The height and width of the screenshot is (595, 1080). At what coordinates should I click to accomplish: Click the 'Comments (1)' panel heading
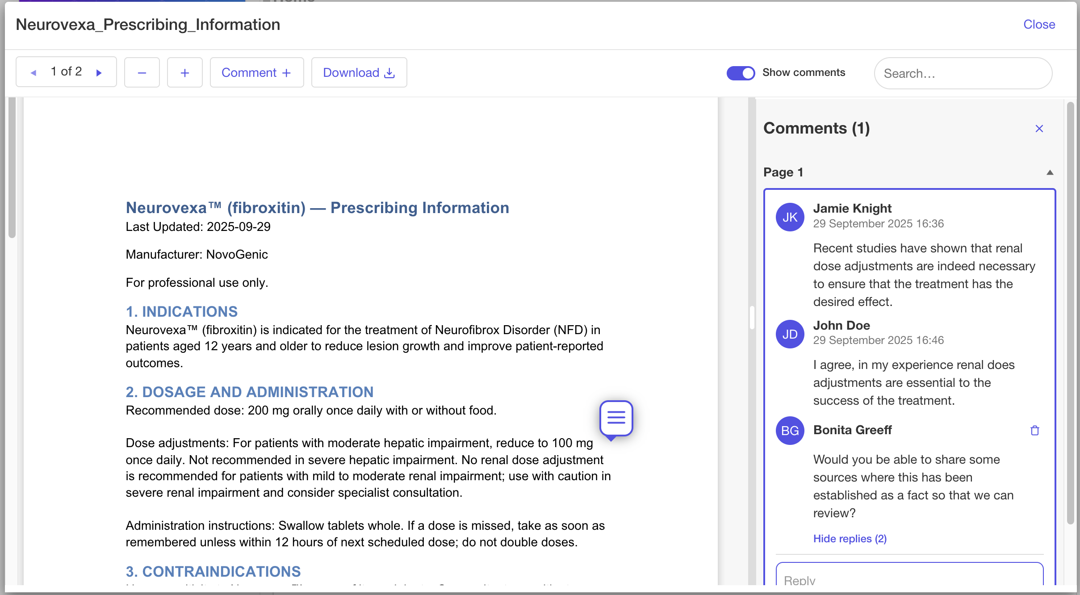(x=816, y=128)
